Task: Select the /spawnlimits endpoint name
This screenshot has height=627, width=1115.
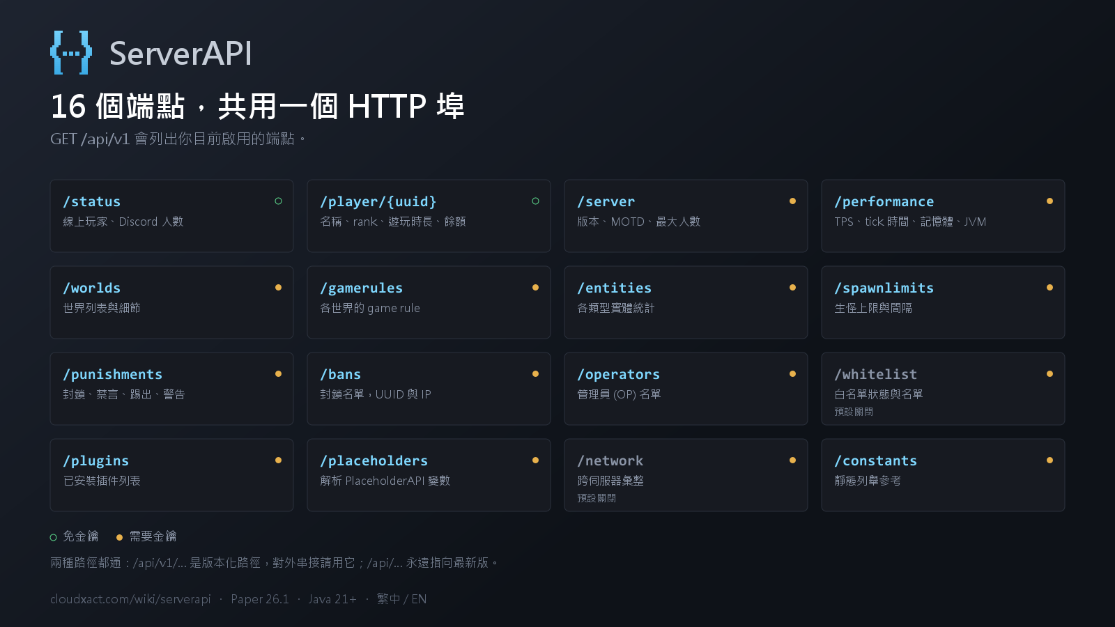Action: pyautogui.click(x=884, y=288)
